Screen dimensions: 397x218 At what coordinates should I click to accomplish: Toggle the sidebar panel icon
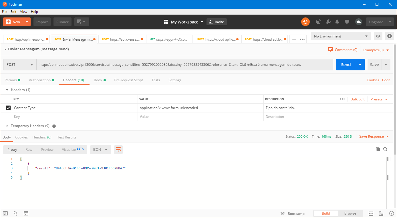5,213
